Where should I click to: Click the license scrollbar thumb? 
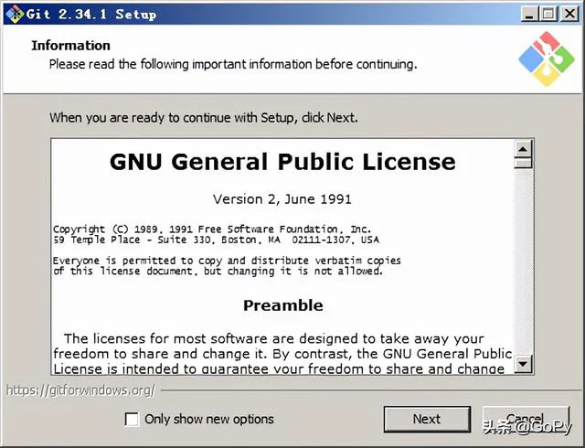click(523, 163)
